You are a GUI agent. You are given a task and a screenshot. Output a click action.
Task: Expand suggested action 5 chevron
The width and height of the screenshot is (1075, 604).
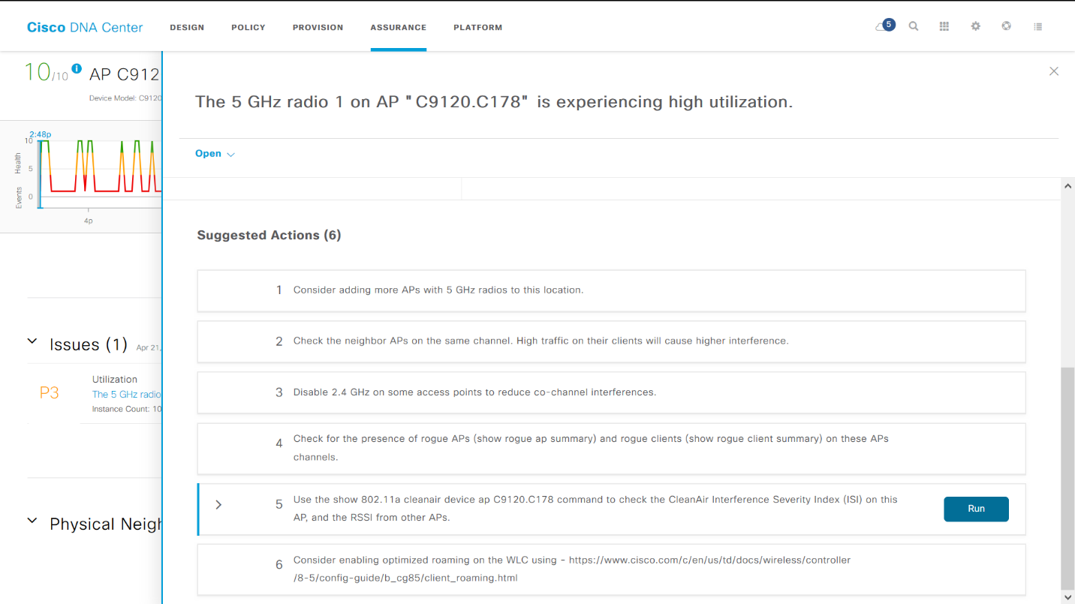[218, 505]
